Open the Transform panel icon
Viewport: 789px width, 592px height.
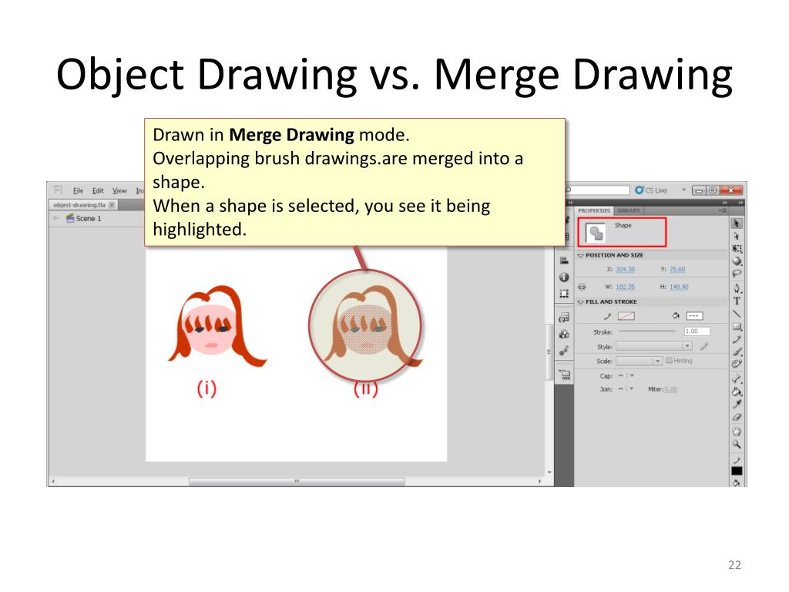click(x=564, y=294)
